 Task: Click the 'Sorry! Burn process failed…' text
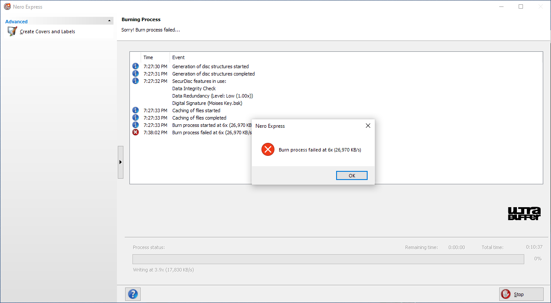coord(151,30)
